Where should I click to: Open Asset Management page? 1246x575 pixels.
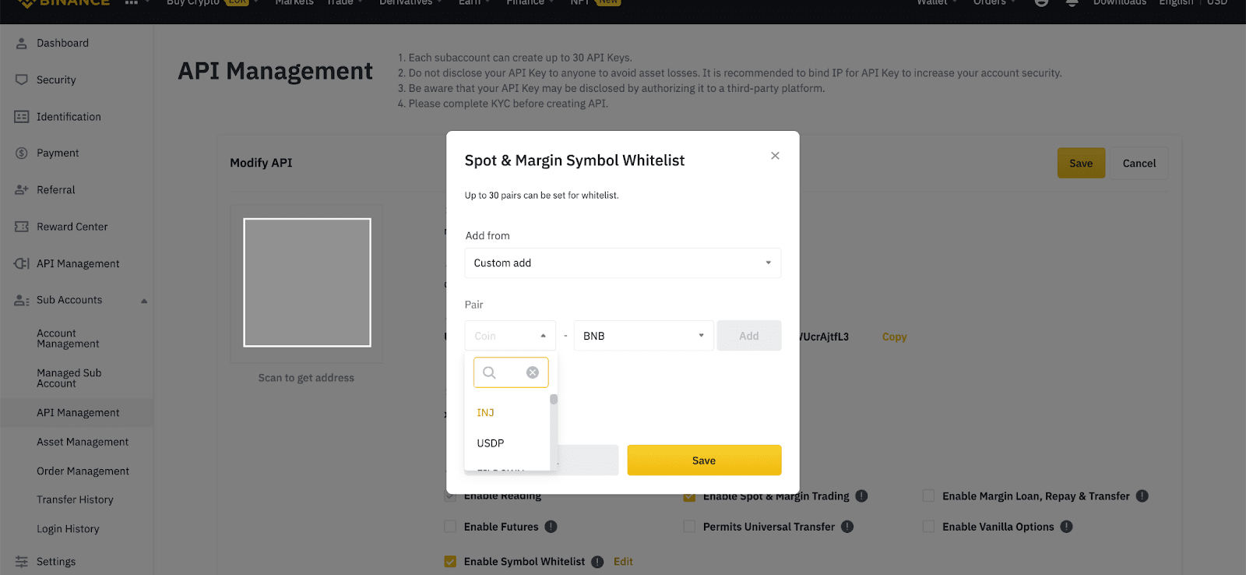tap(83, 443)
